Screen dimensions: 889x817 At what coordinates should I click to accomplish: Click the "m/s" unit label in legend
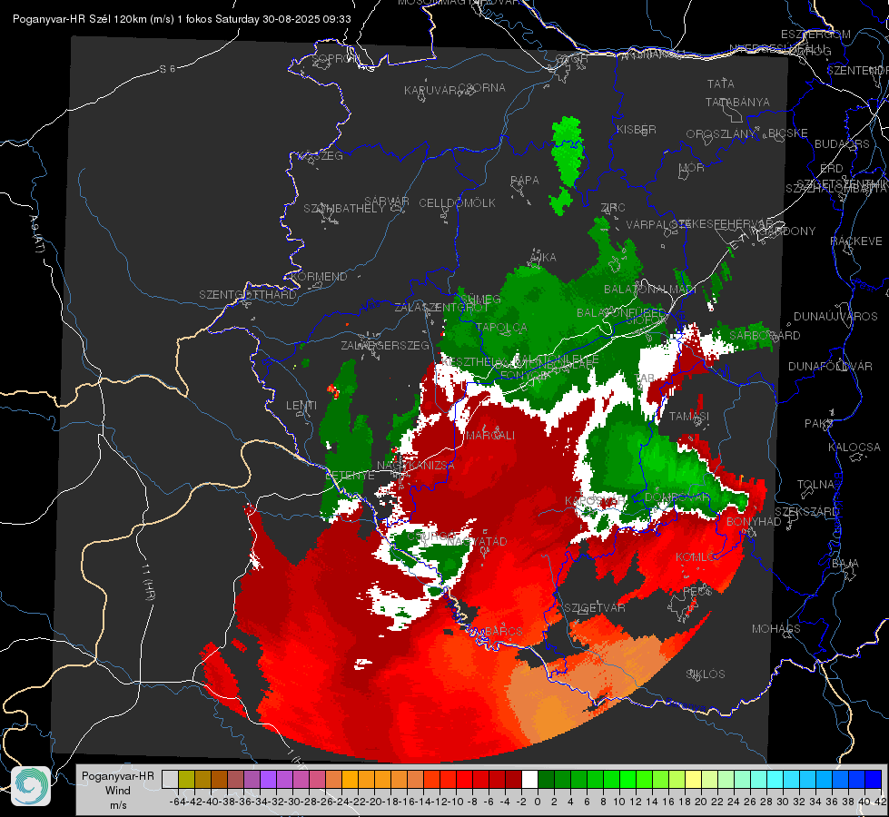pyautogui.click(x=118, y=804)
